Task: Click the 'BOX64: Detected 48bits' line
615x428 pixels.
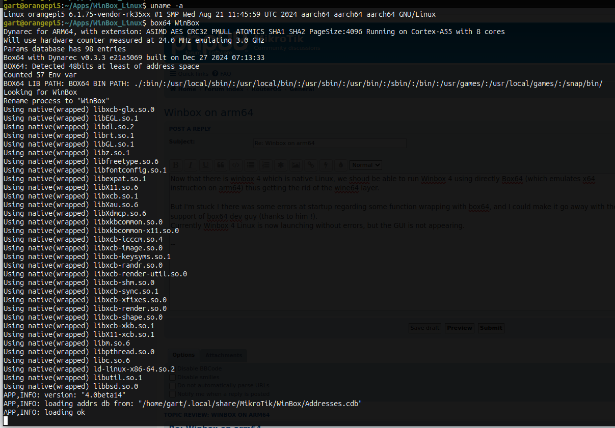Action: click(101, 66)
